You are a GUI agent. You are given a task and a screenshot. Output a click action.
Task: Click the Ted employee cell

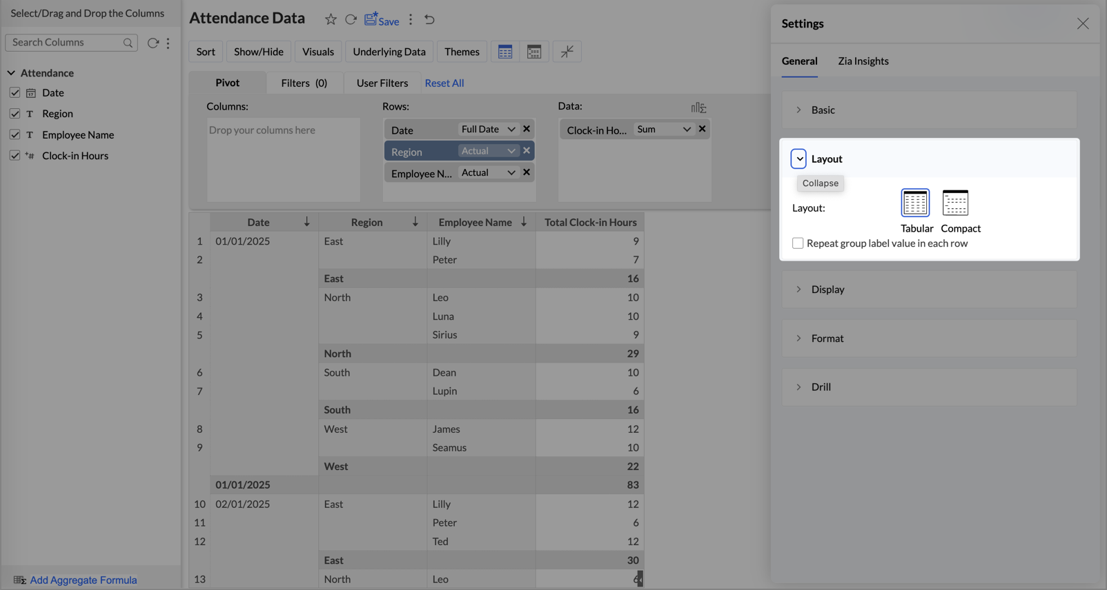coord(481,542)
